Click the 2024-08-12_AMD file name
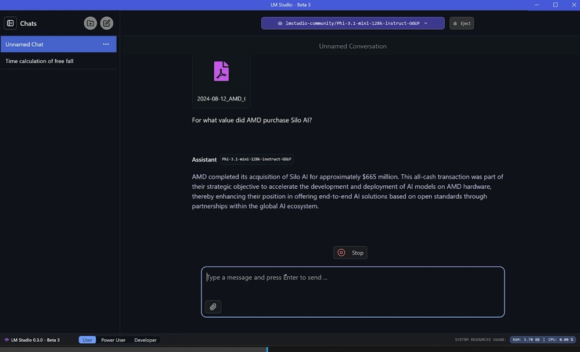 (x=221, y=99)
